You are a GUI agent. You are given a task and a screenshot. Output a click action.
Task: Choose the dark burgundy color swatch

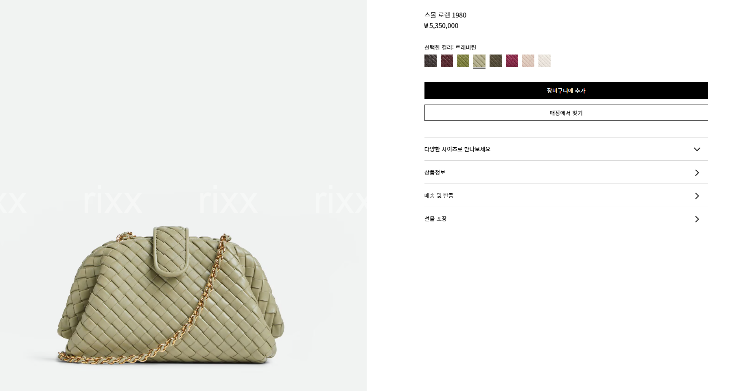pos(447,61)
